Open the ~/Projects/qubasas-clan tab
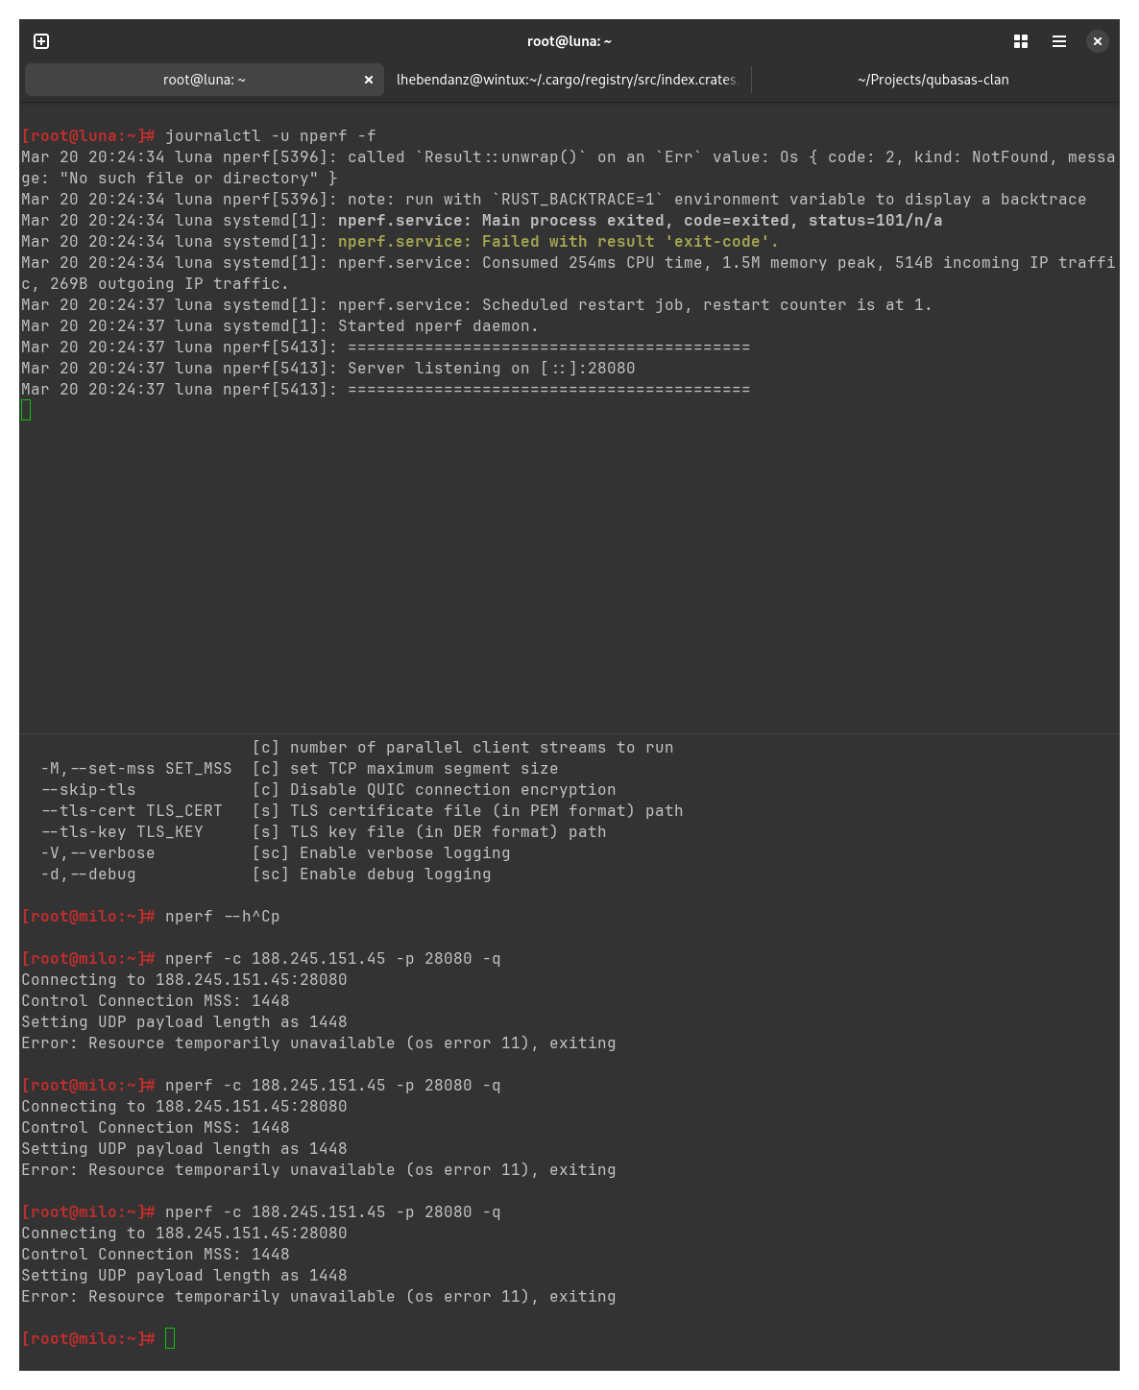 pyautogui.click(x=933, y=80)
